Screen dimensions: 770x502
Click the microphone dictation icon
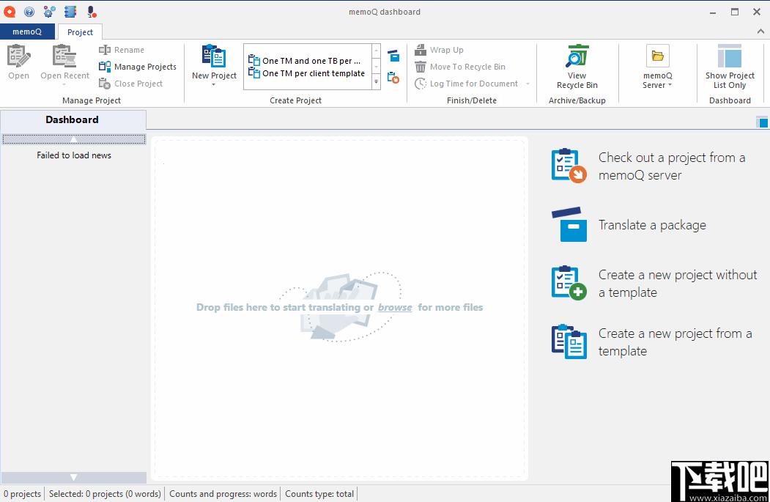point(92,11)
